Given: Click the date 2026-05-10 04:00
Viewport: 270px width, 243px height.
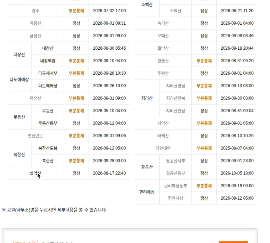Looking at the screenshot, I should coord(109,111).
